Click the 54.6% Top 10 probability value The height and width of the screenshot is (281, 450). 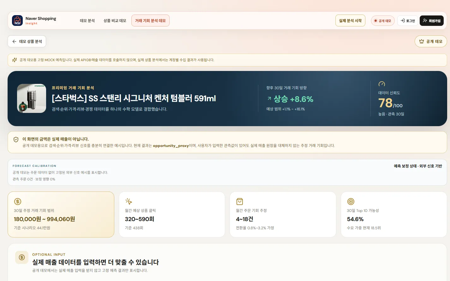pyautogui.click(x=355, y=219)
